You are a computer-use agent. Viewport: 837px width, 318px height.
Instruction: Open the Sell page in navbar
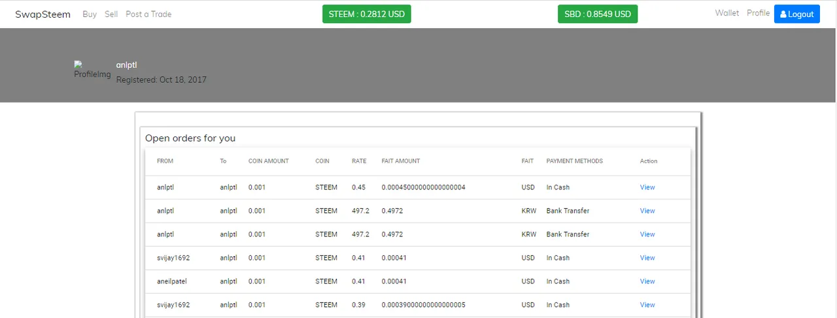[111, 14]
